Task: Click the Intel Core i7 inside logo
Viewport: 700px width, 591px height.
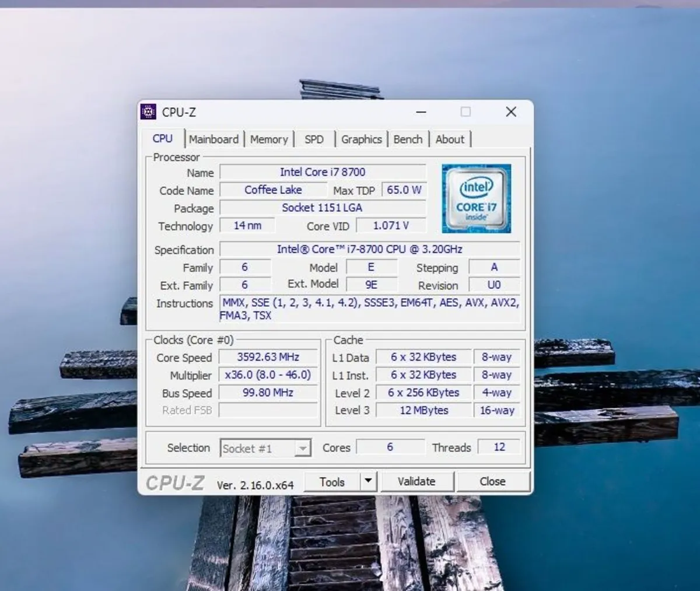Action: [476, 198]
